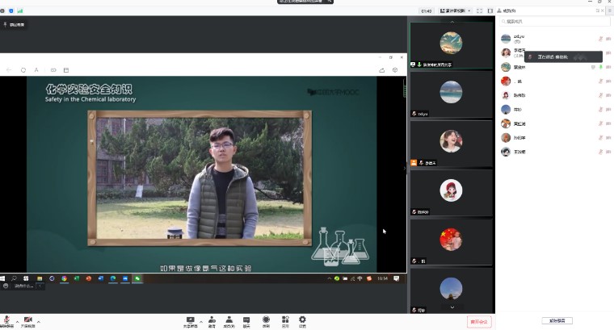614x330 pixels.
Task: Click link icon in shared player toolbar
Action: (x=53, y=70)
